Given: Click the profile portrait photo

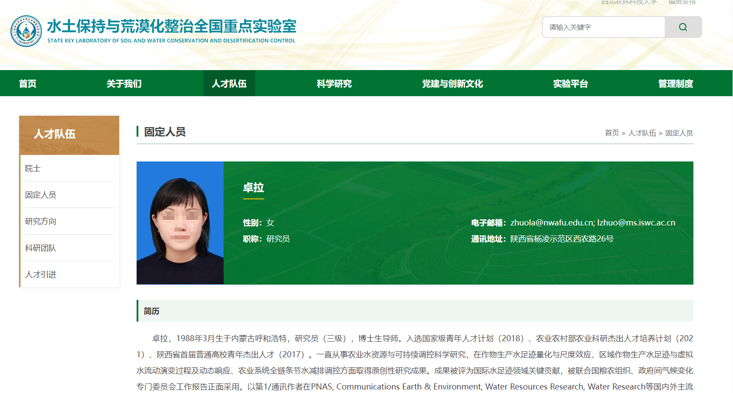Looking at the screenshot, I should point(180,223).
